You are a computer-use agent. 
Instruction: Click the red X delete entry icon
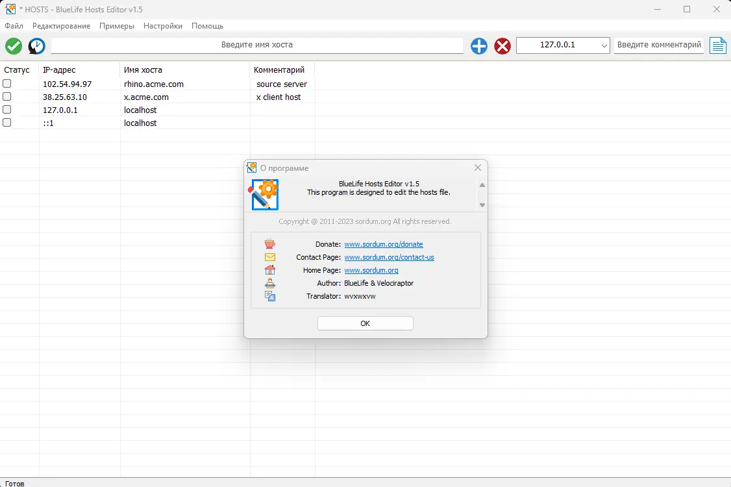(x=501, y=46)
